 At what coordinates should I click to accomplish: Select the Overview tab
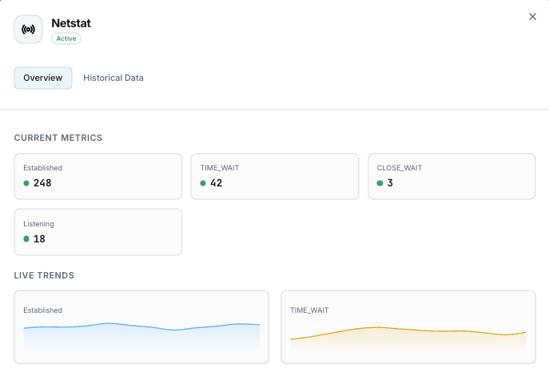click(x=42, y=78)
